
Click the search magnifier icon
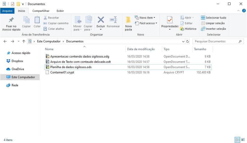tap(240, 41)
